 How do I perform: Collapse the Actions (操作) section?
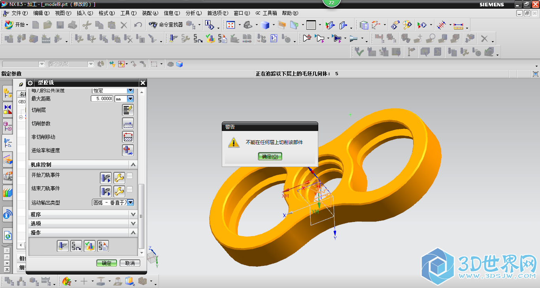click(133, 233)
